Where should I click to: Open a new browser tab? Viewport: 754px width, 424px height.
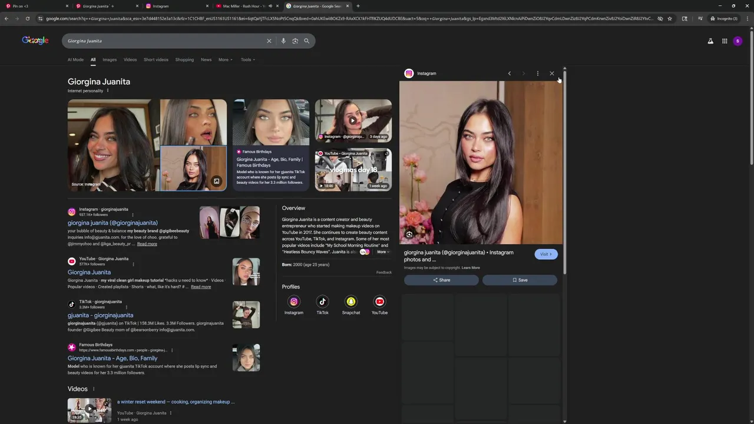[x=358, y=6]
